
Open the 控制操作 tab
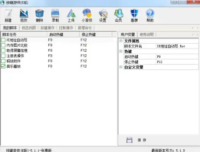(x=66, y=28)
